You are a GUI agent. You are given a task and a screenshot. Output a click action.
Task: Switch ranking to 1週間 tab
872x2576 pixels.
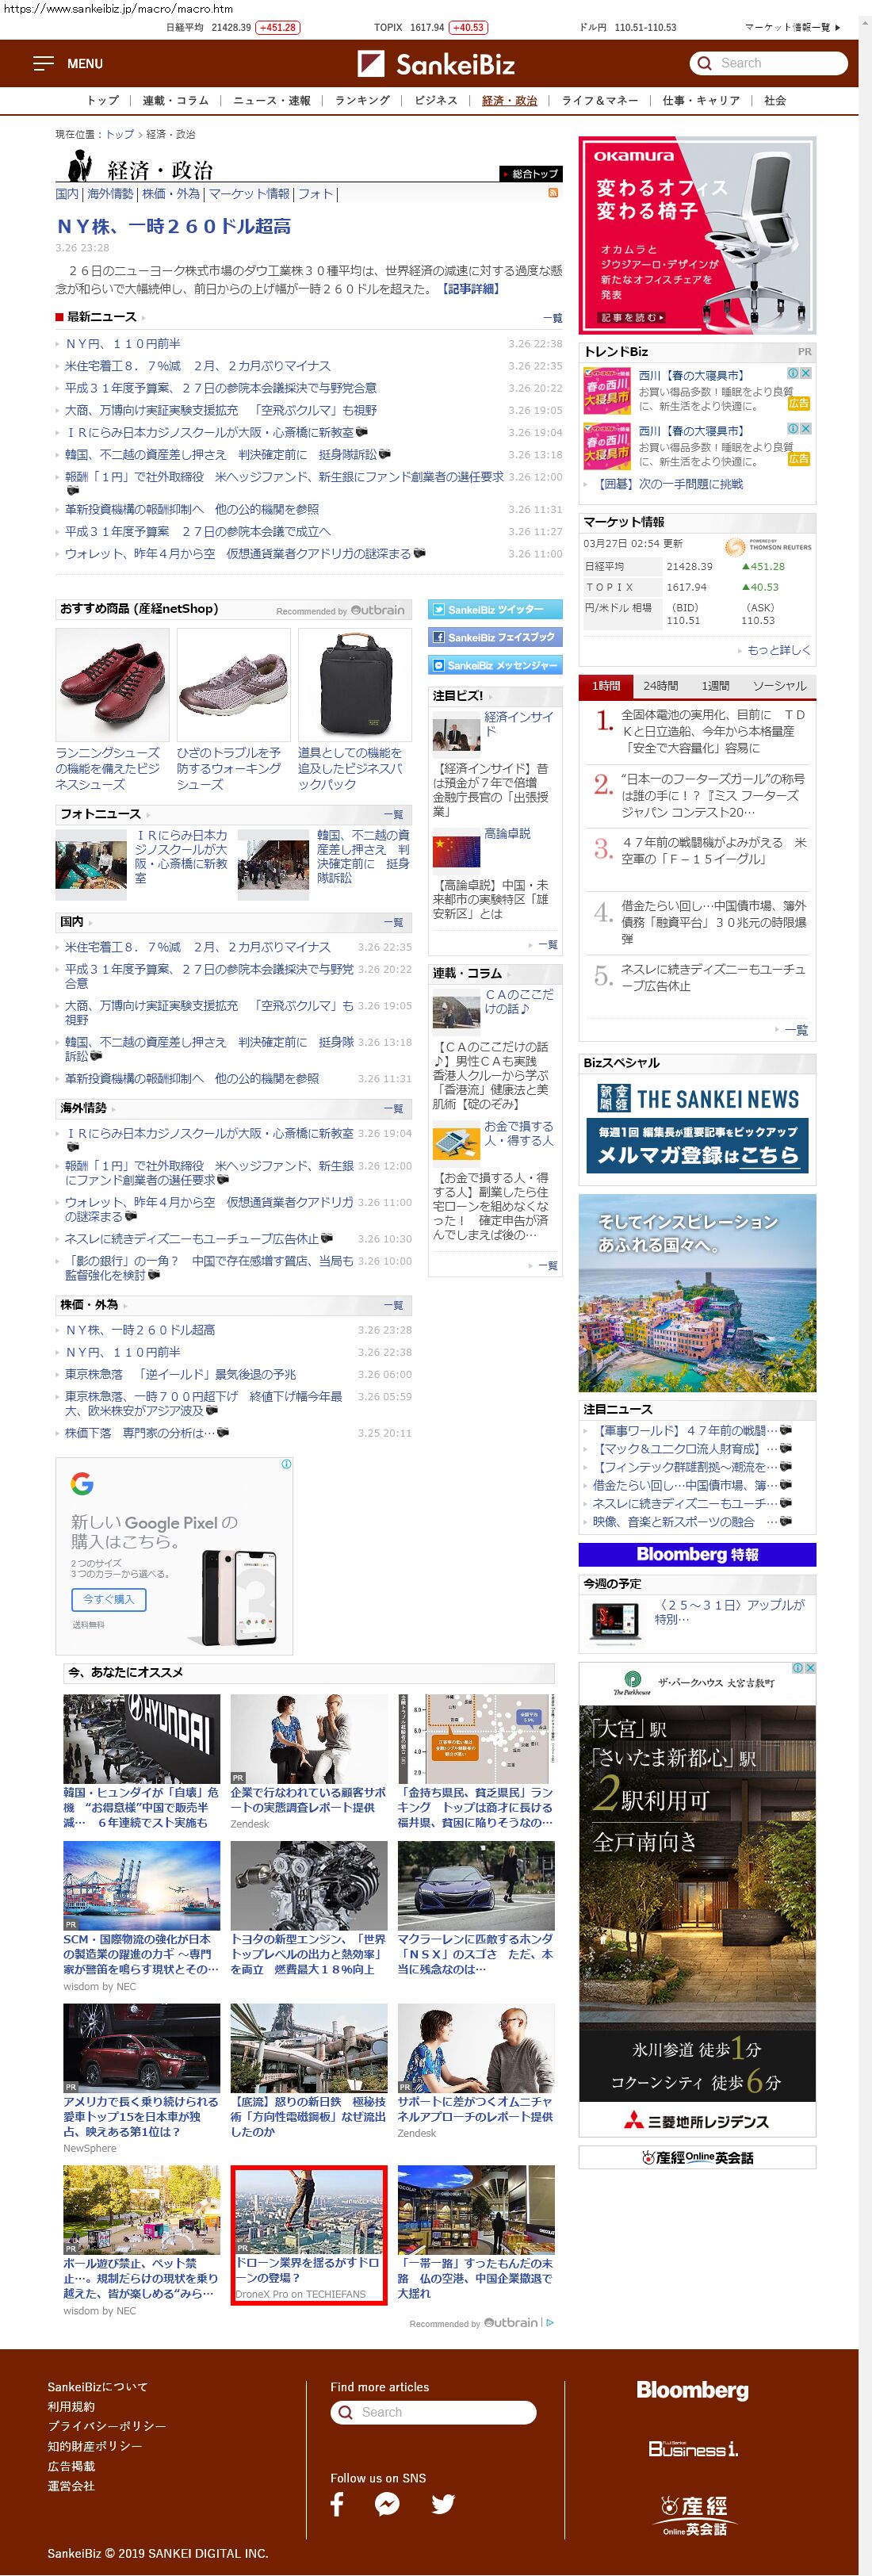715,686
